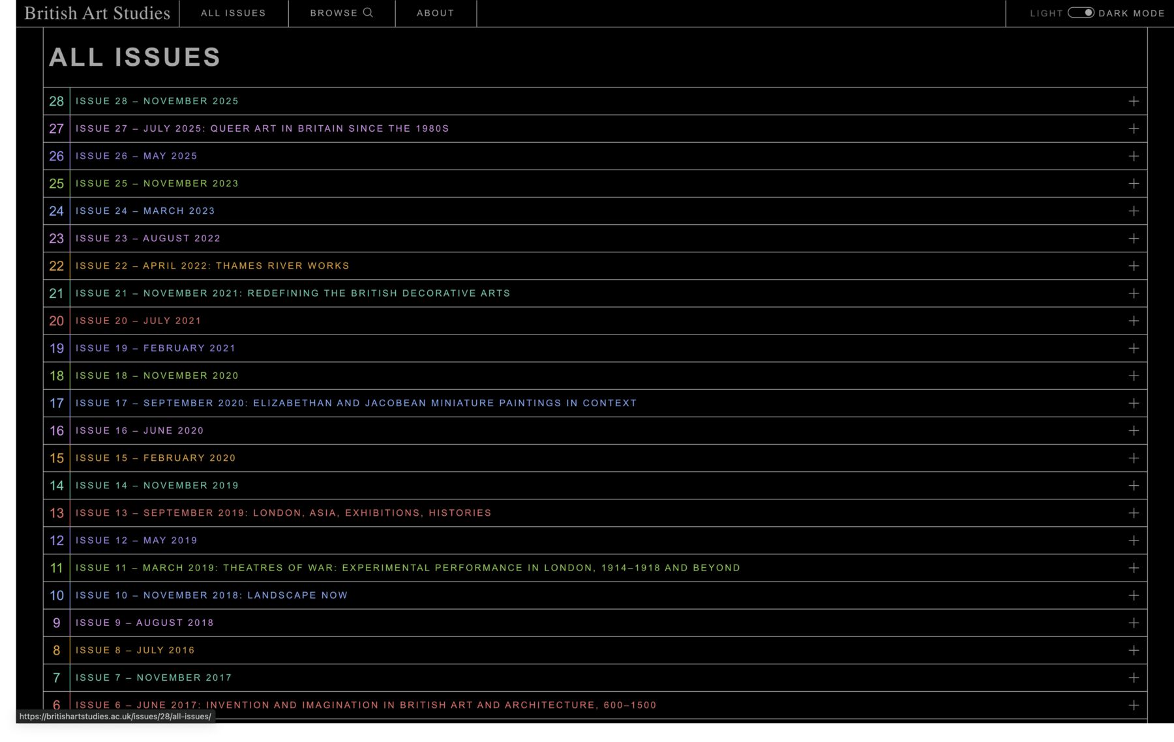Open the ABOUT menu item
This screenshot has width=1174, height=742.
click(x=435, y=12)
